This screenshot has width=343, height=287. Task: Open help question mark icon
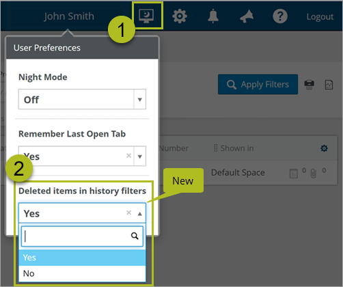tap(280, 16)
